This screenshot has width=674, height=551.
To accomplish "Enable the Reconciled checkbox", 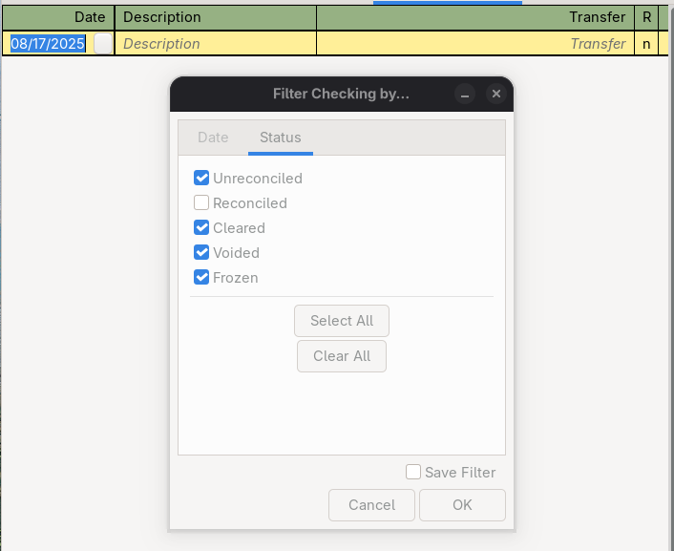I will pos(201,203).
